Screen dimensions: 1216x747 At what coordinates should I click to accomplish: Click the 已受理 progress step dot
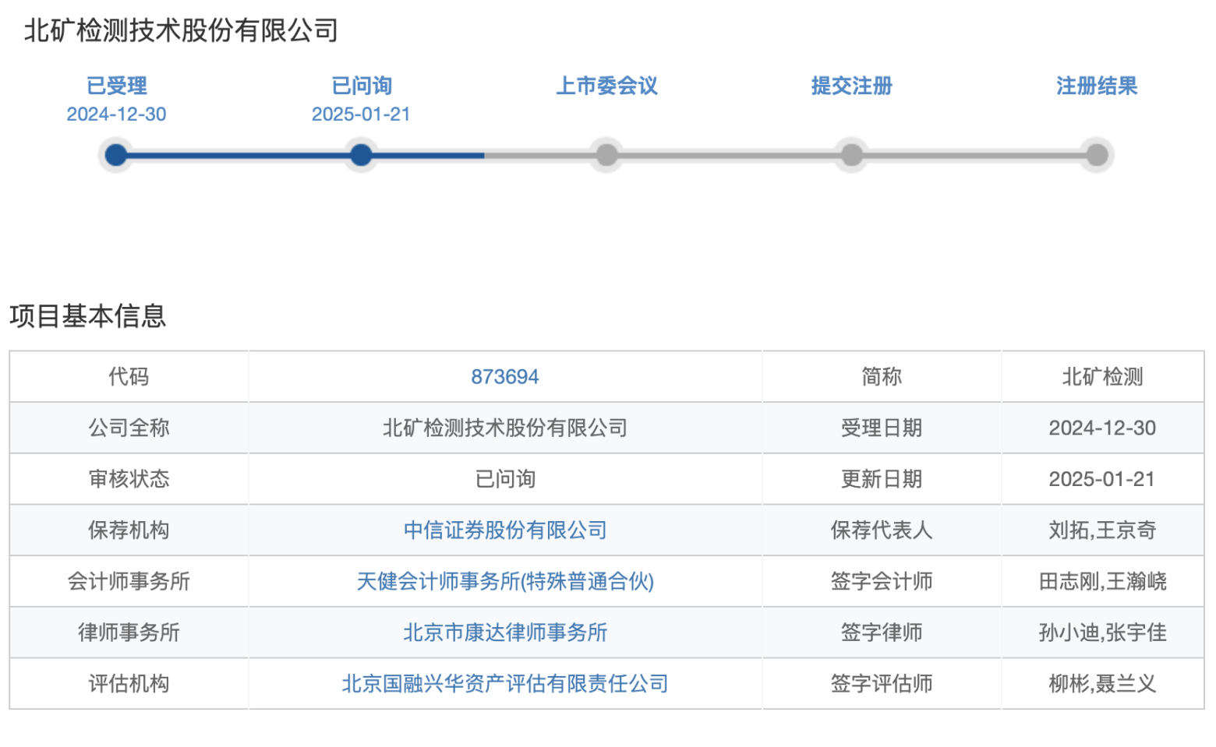coord(116,155)
